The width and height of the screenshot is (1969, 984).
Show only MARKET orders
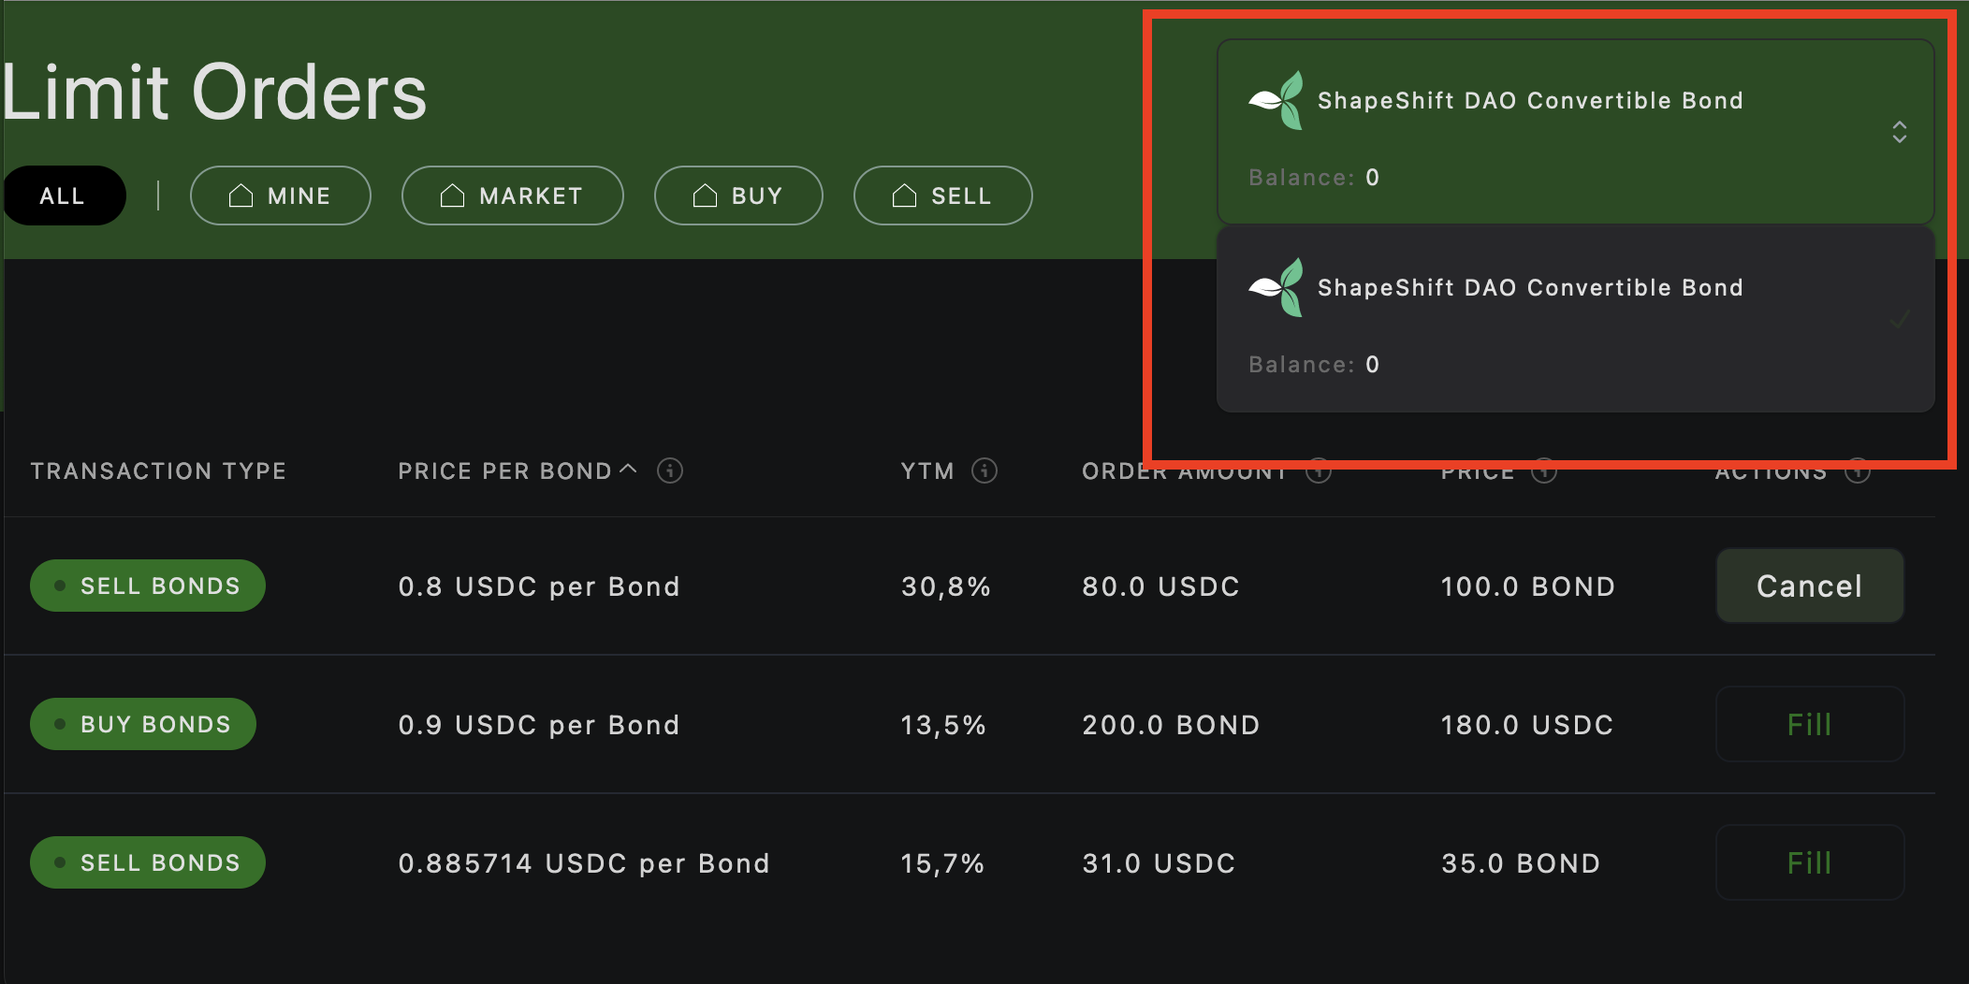[512, 195]
